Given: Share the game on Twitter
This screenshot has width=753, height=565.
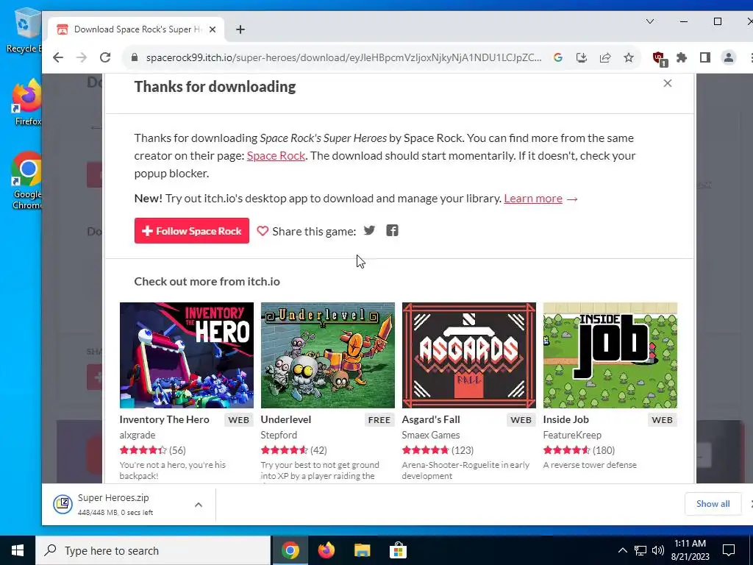Looking at the screenshot, I should (369, 230).
